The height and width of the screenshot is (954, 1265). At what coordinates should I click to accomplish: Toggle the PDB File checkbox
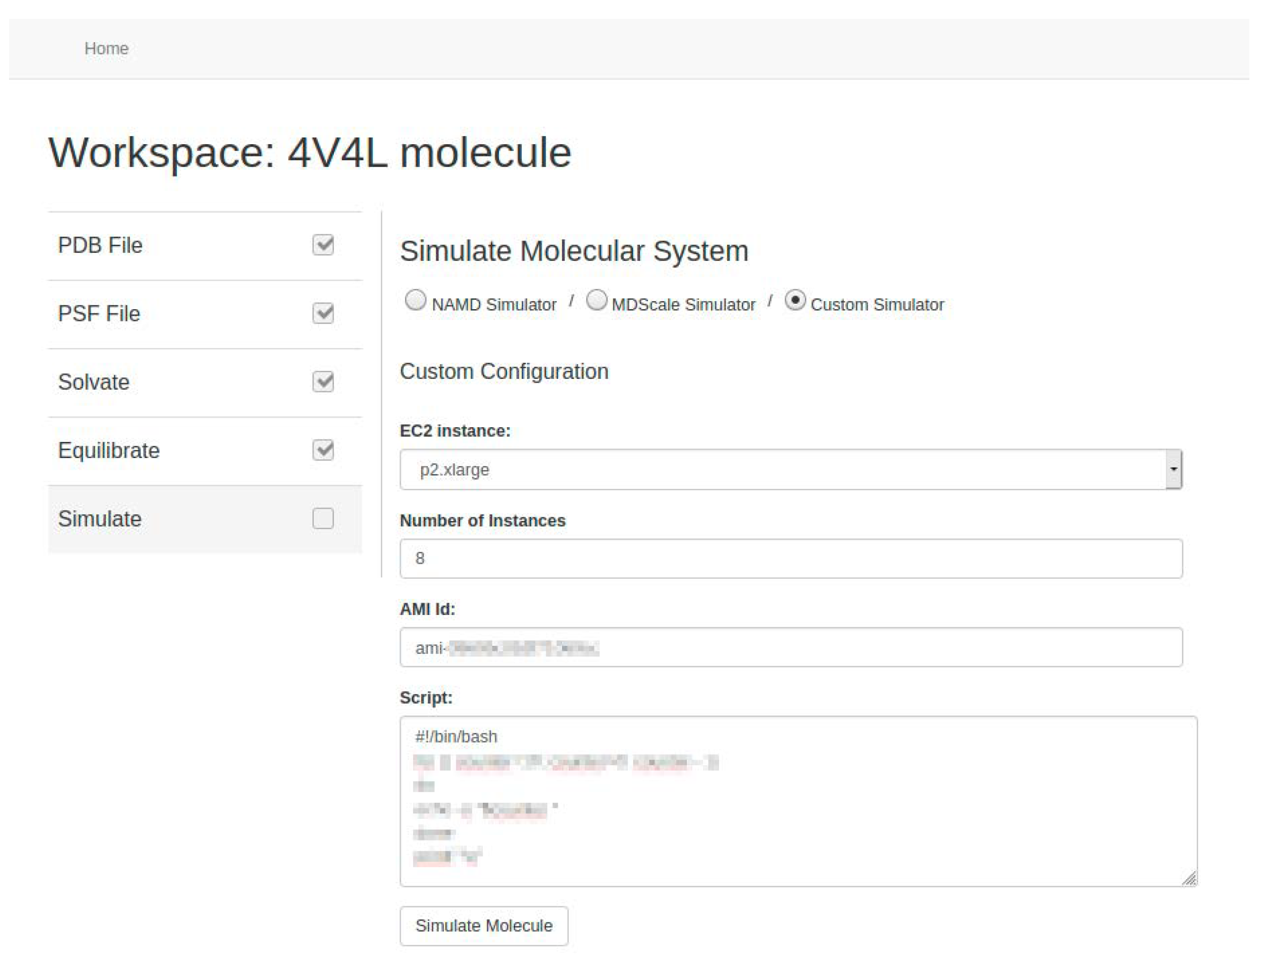coord(323,245)
